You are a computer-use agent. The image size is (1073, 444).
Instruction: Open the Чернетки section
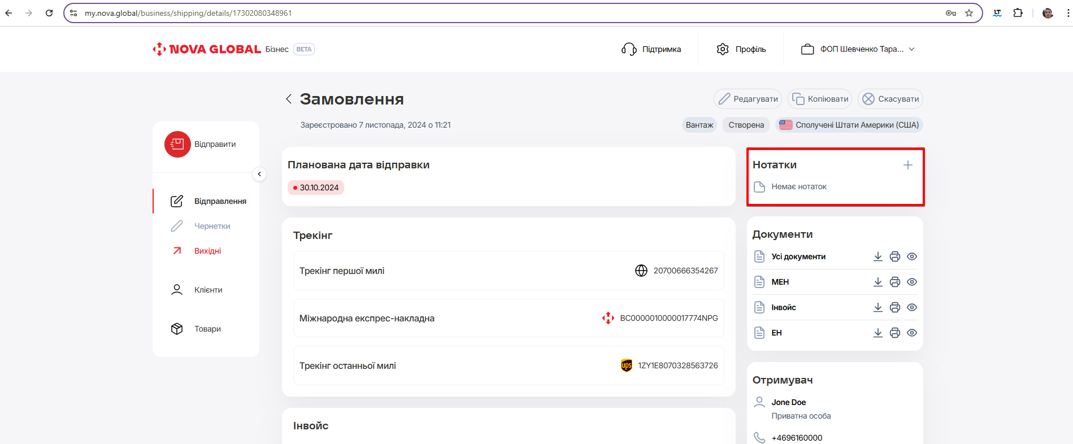coord(212,226)
